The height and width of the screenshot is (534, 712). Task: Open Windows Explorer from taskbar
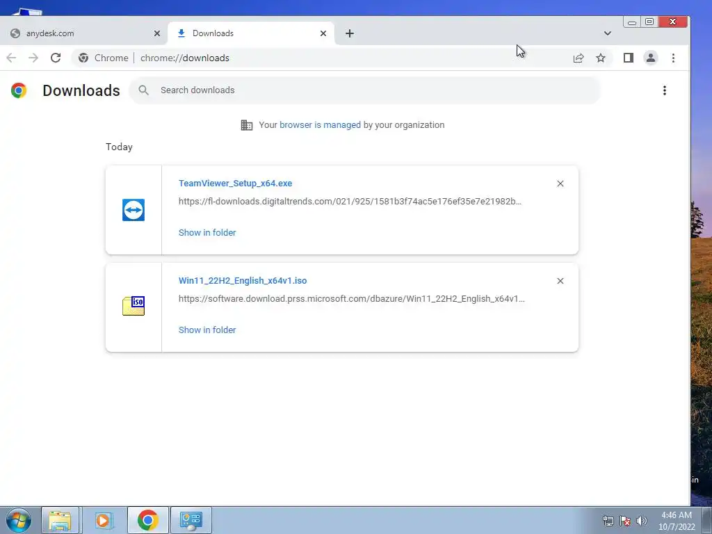tap(60, 520)
